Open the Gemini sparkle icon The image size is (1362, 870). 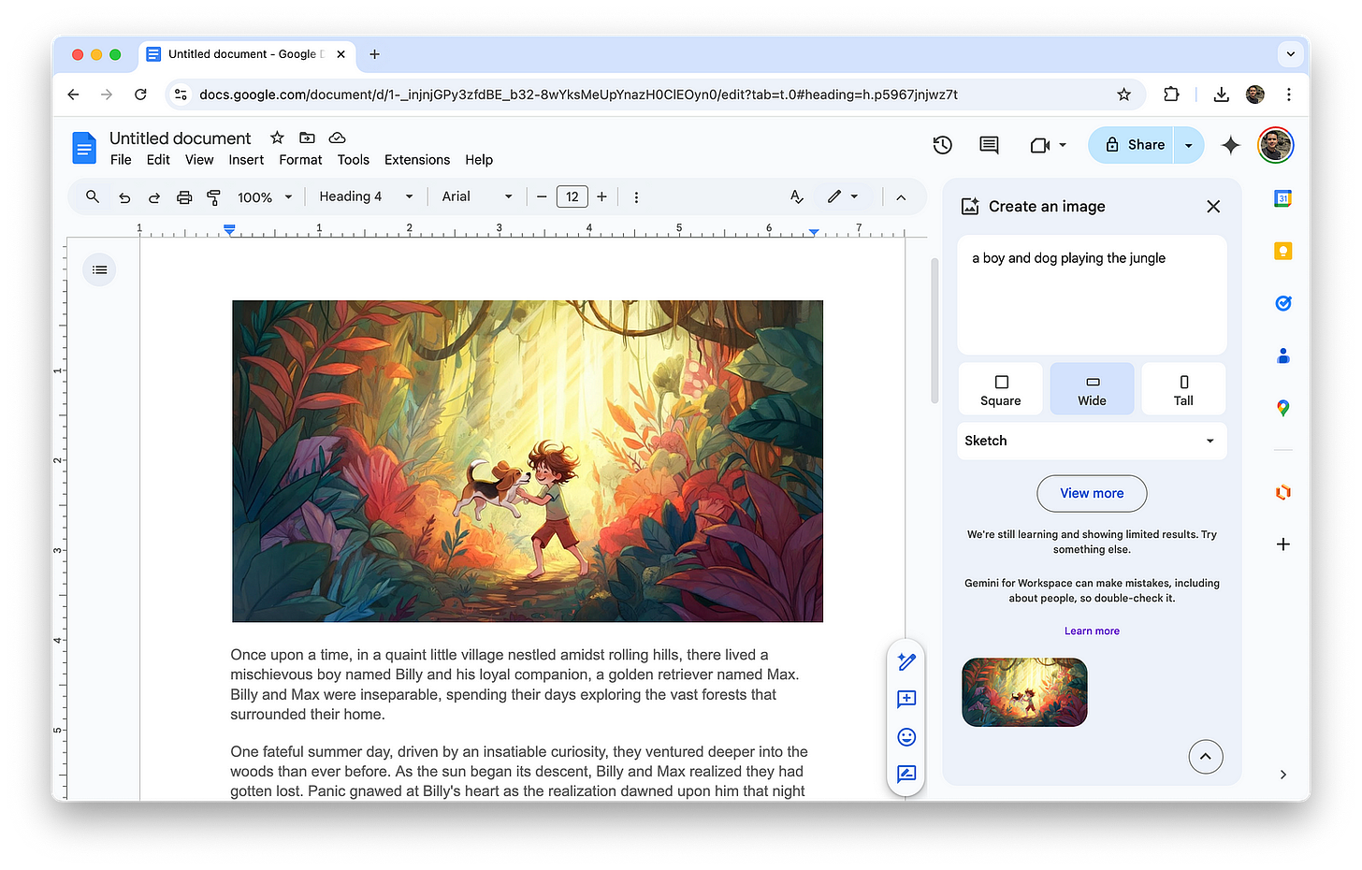(1231, 145)
